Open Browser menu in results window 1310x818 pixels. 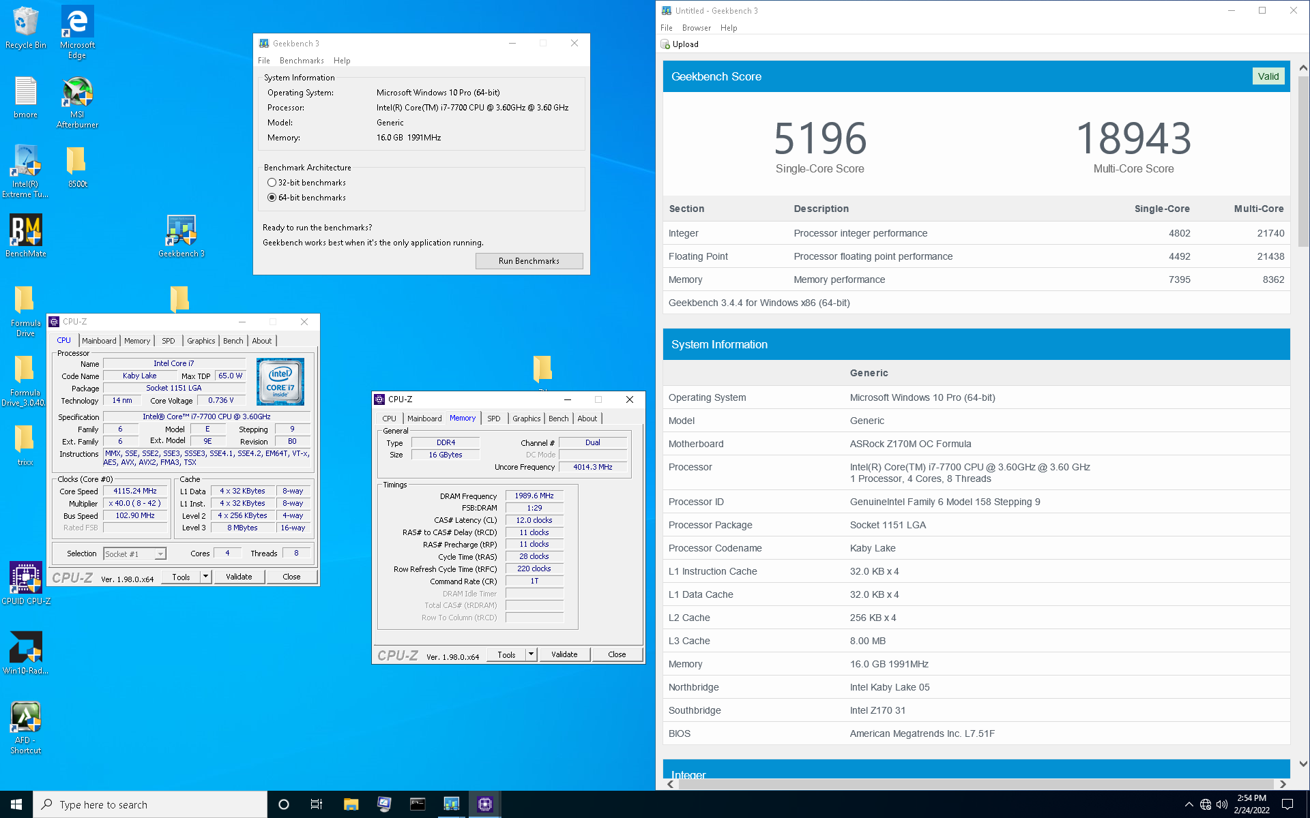tap(697, 28)
